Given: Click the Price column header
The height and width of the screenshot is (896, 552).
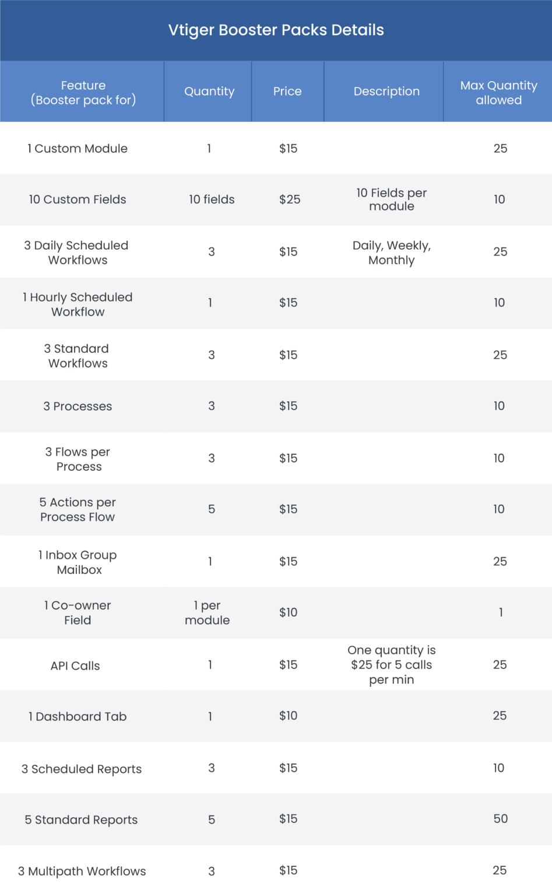Looking at the screenshot, I should (x=287, y=92).
